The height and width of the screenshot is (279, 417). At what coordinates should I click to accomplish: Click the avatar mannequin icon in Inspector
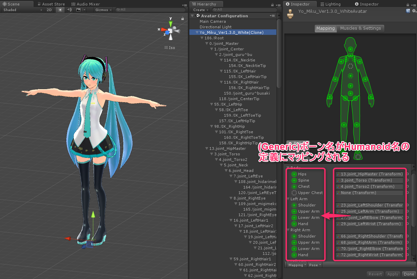click(x=290, y=14)
